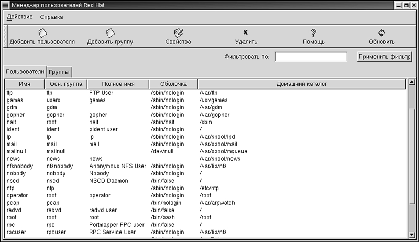The image size is (419, 242).
Task: Click the window menu icon in title bar
Action: pyautogui.click(x=5, y=5)
